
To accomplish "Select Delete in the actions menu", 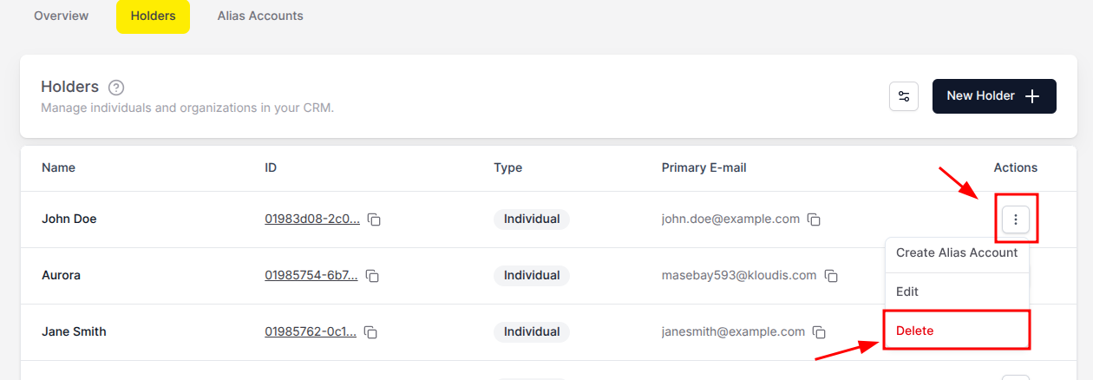I will pos(957,331).
